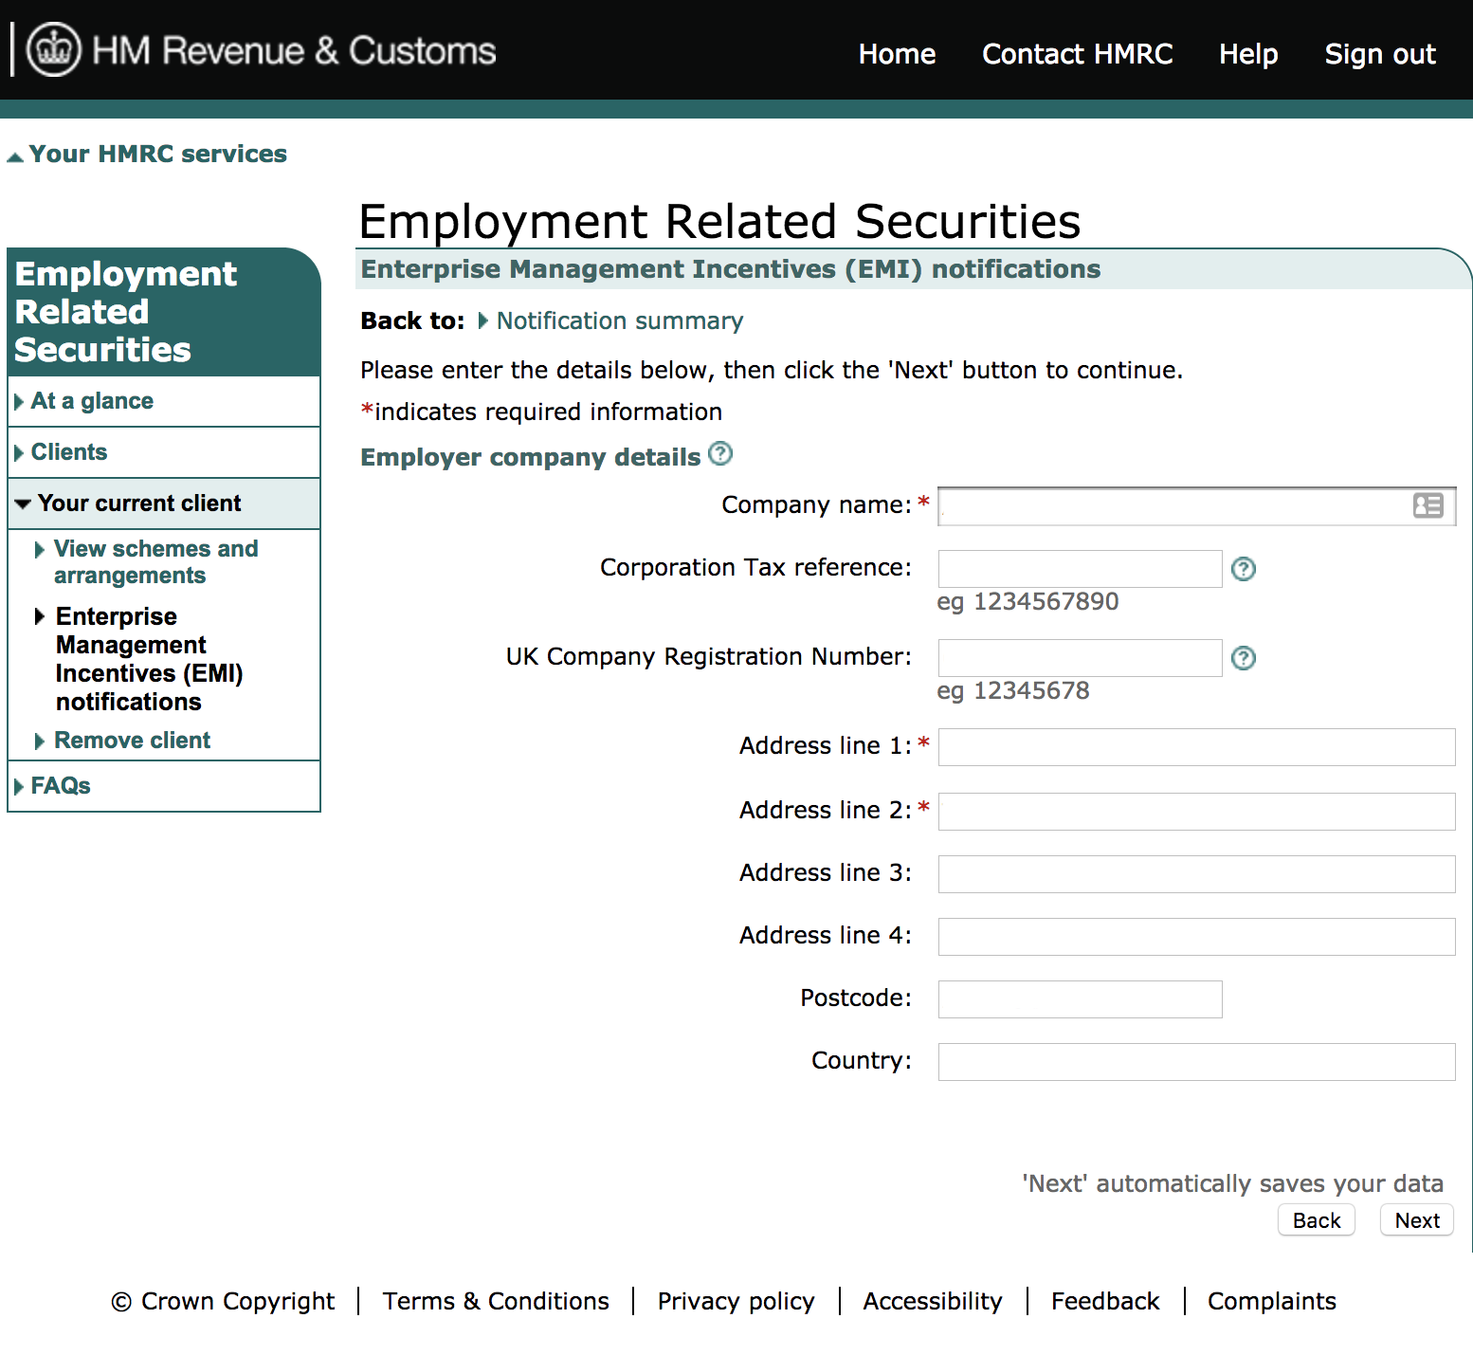Click the arrow beside Remove client

point(40,741)
